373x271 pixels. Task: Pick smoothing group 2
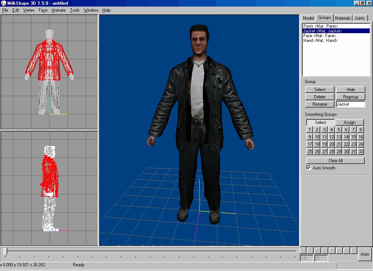(x=317, y=130)
